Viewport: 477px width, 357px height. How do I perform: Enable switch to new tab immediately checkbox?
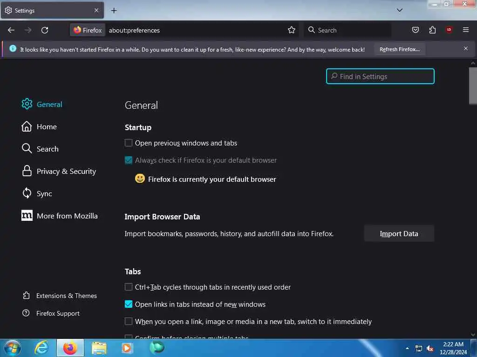pos(129,322)
